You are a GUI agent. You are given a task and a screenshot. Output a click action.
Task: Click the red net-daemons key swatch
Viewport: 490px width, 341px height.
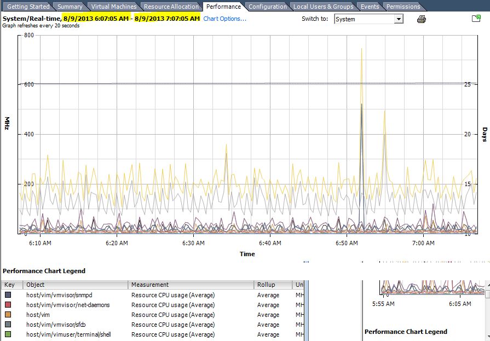(x=7, y=305)
